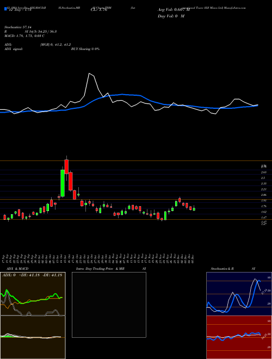Select the 'Stochastics: 57.14' header line
This screenshot has width=272, height=359.
pos(17,27)
